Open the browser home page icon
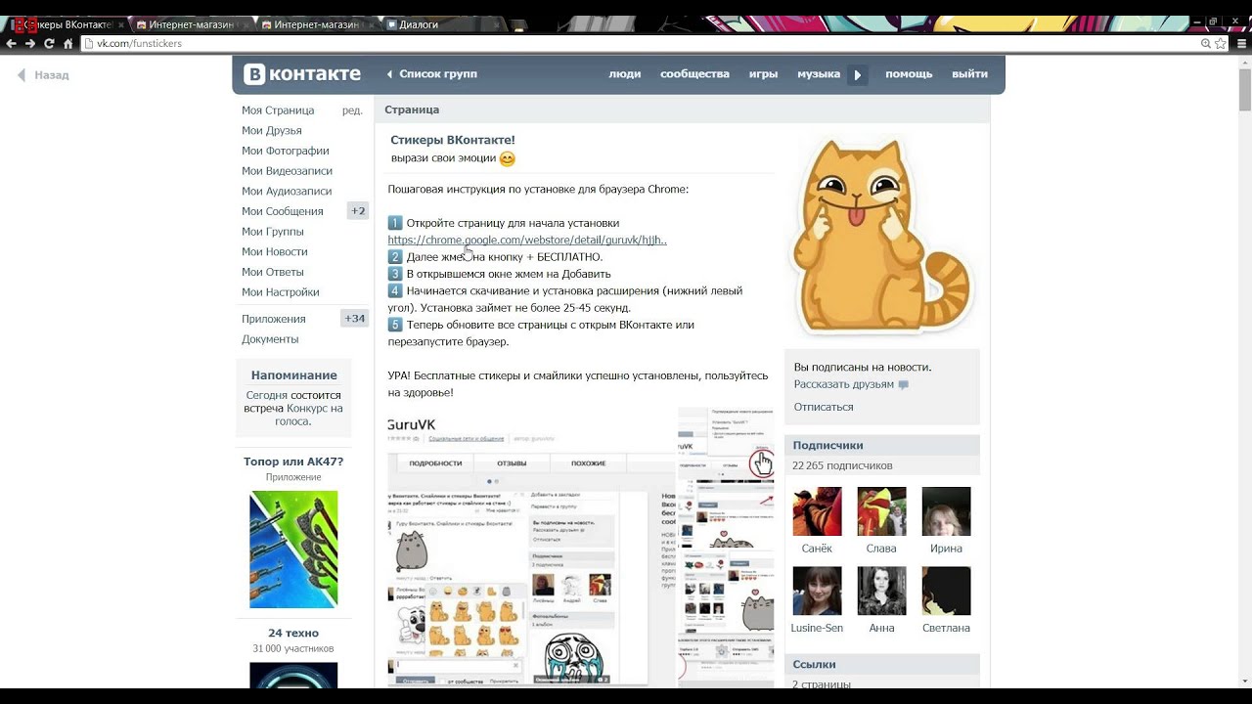 (x=67, y=43)
